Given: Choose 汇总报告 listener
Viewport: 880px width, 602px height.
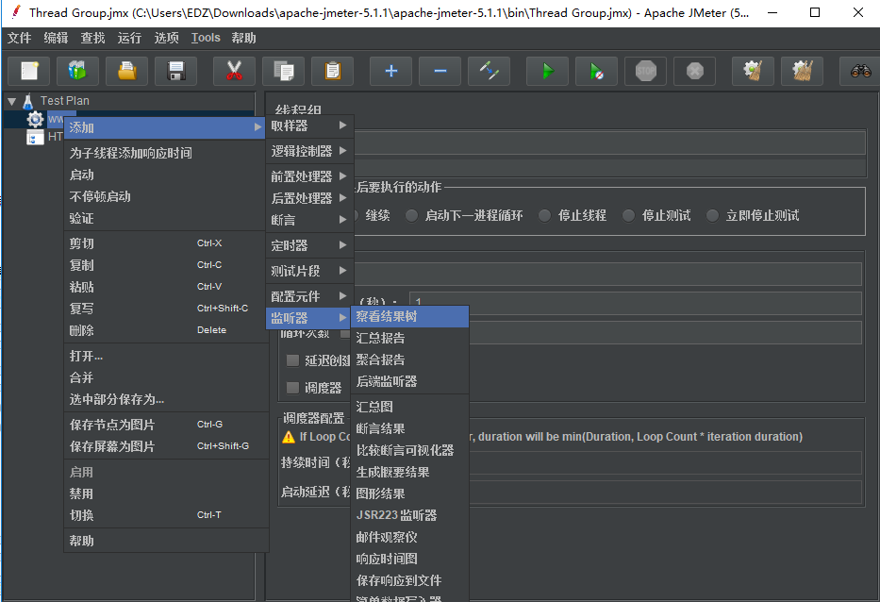Looking at the screenshot, I should tap(409, 338).
